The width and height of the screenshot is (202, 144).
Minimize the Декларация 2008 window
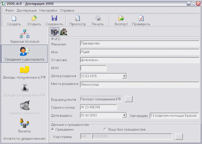[x=189, y=4]
